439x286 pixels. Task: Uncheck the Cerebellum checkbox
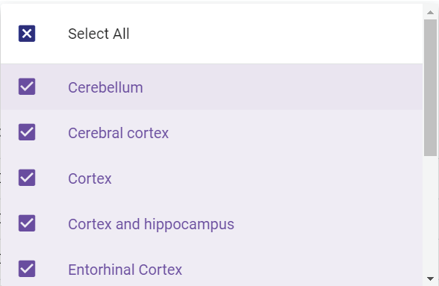click(x=27, y=87)
